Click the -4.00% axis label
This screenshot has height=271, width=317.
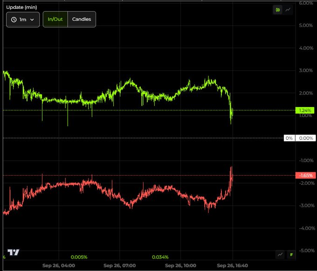pyautogui.click(x=307, y=228)
